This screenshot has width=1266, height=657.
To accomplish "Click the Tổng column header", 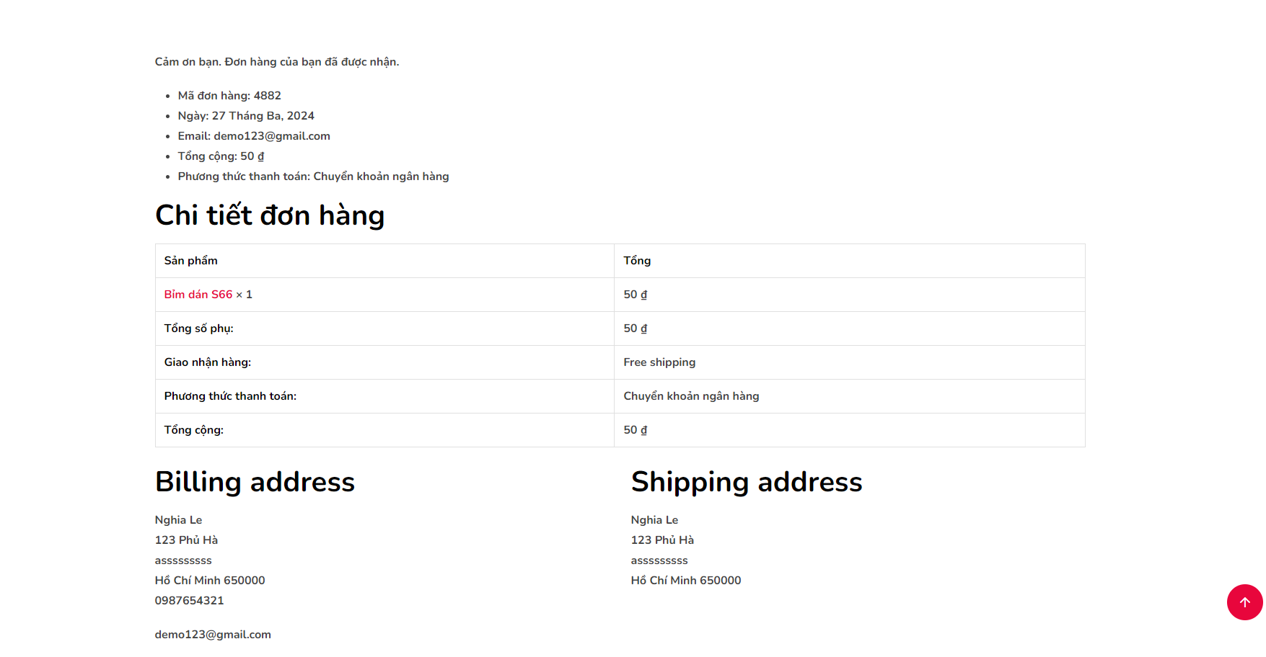I will (x=637, y=261).
